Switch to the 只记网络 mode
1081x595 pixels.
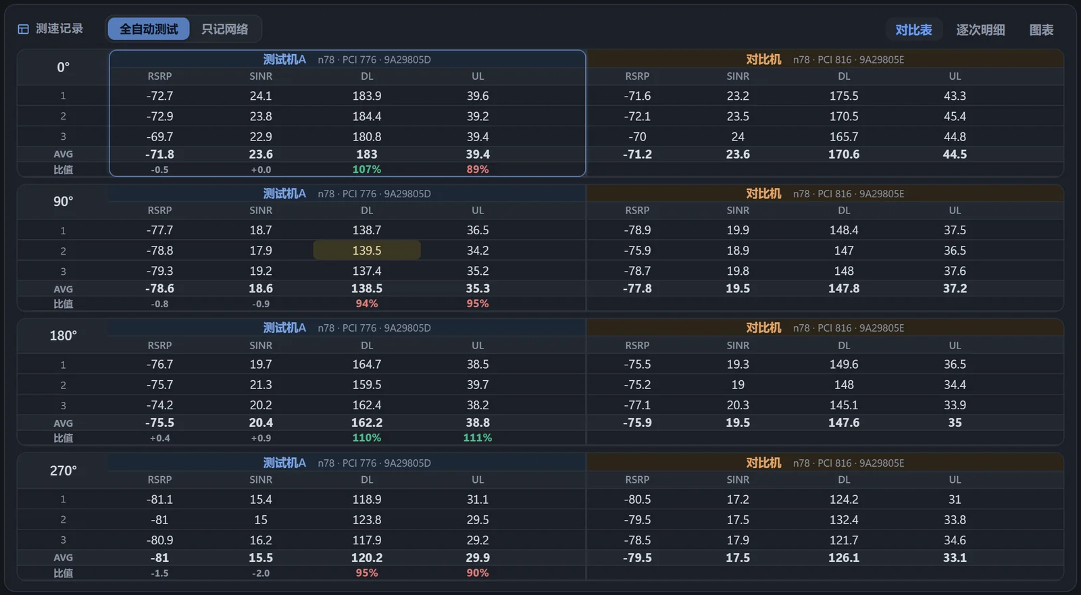(225, 29)
